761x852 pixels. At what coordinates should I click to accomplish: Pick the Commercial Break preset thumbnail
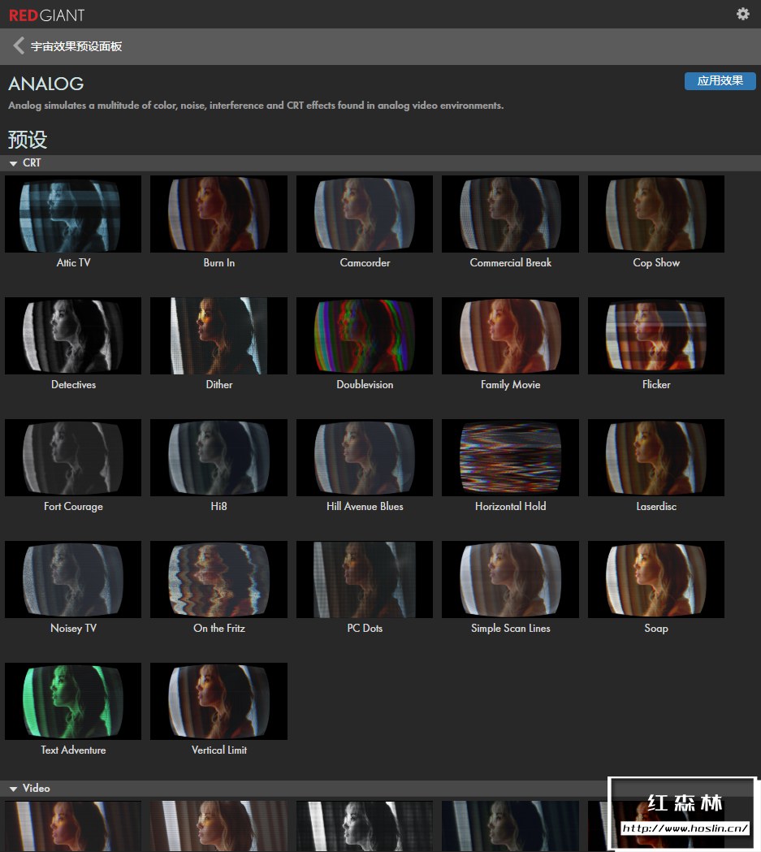(x=510, y=214)
